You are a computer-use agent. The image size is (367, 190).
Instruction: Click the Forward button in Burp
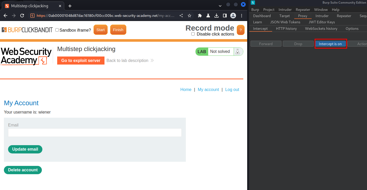266,44
